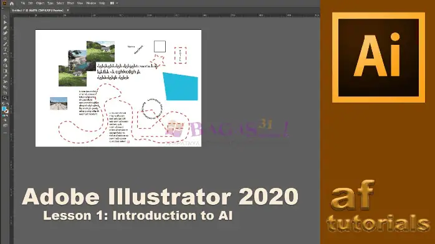This screenshot has width=435, height=244.
Task: Select the Eyedropper tool
Action: click(x=5, y=77)
